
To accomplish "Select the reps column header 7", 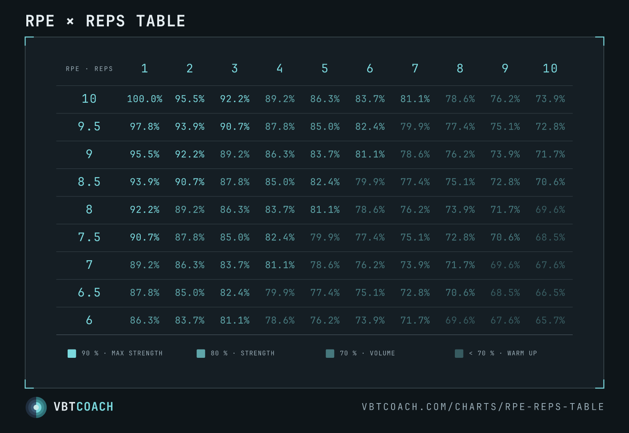I will [x=415, y=68].
